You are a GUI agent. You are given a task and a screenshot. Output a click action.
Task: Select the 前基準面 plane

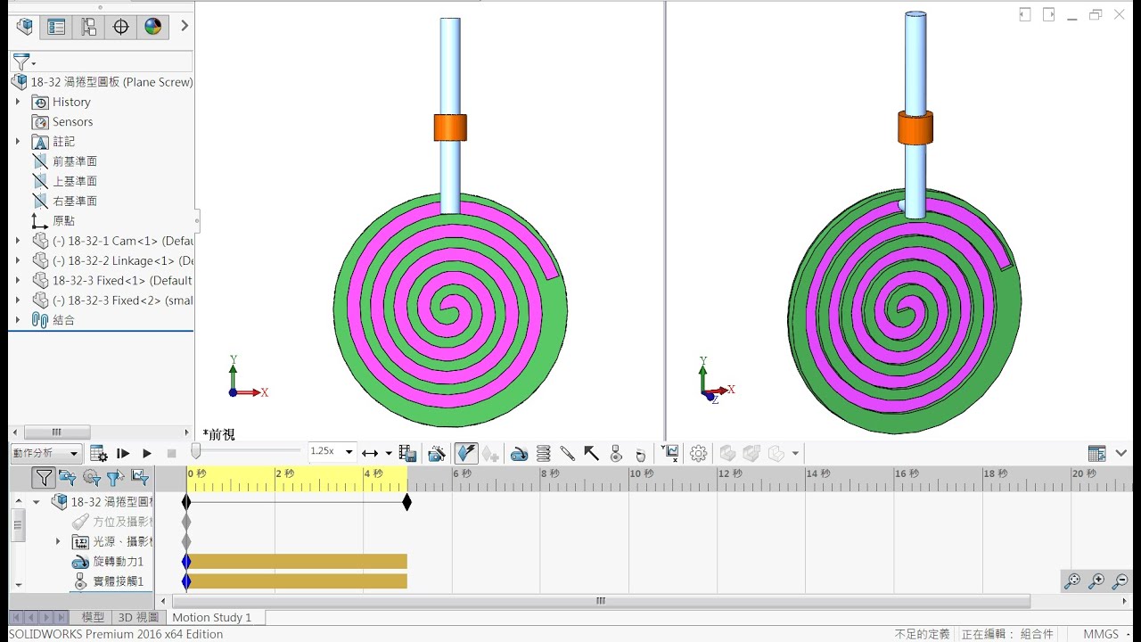(75, 161)
